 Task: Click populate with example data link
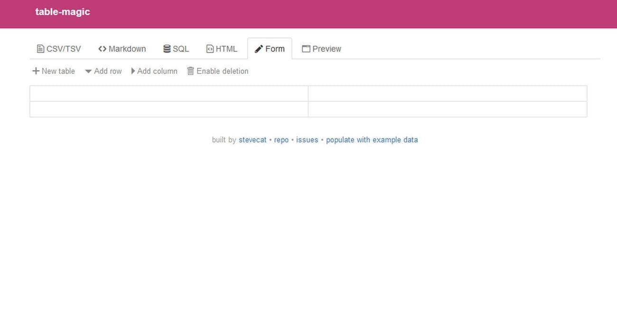click(x=372, y=140)
